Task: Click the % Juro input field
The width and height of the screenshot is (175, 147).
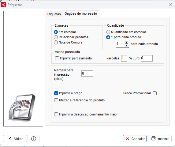Action: [x=147, y=58]
